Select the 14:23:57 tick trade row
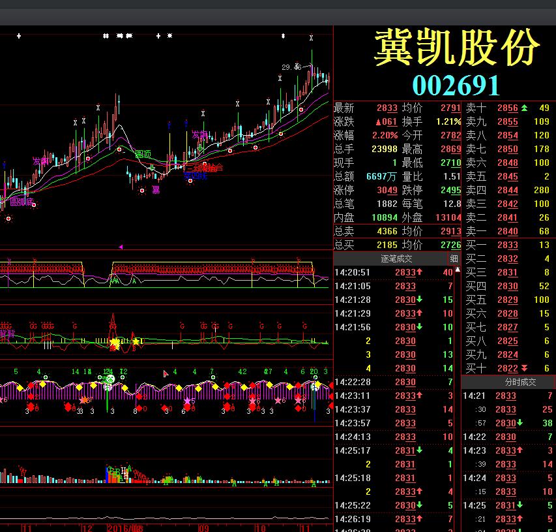The image size is (556, 532). (x=394, y=424)
